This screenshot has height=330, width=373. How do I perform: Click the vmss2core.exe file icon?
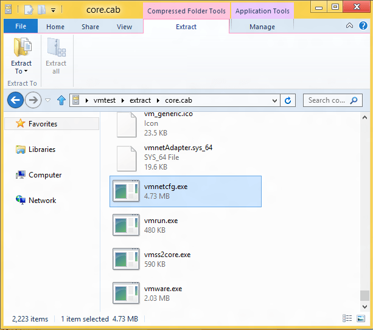(126, 259)
